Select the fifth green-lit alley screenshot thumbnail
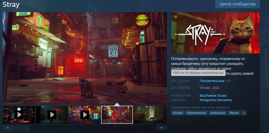This screenshot has width=269, height=133. tap(150, 115)
